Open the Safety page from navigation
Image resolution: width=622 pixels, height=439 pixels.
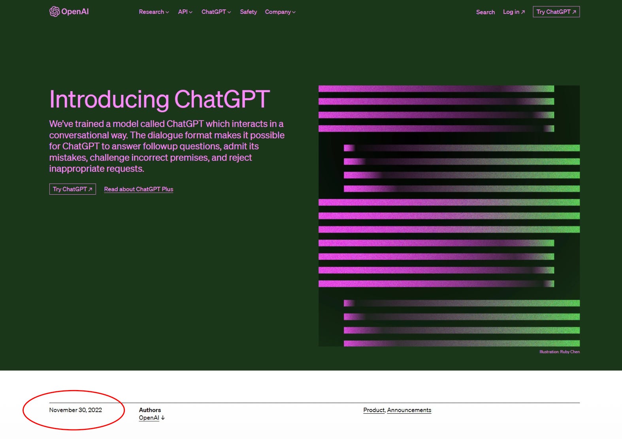point(248,12)
